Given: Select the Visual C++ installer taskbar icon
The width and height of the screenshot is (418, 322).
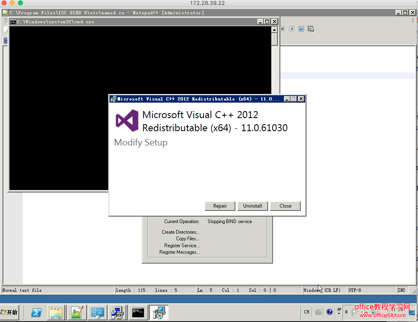Looking at the screenshot, I should (x=159, y=313).
